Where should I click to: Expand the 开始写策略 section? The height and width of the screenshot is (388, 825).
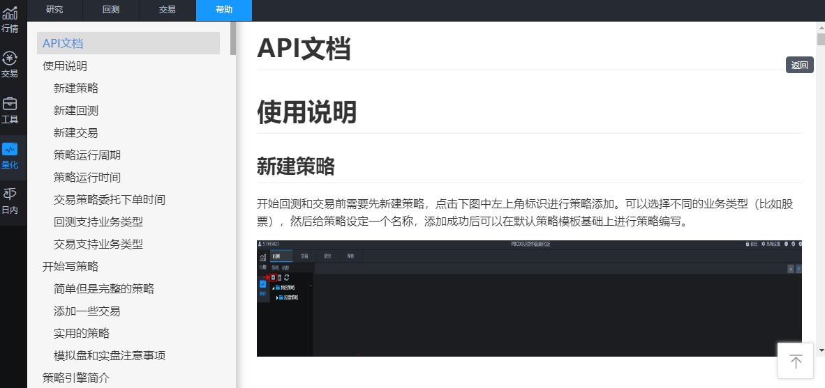pyautogui.click(x=70, y=266)
